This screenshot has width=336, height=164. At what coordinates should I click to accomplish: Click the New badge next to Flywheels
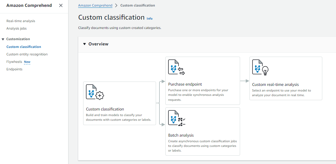pyautogui.click(x=27, y=62)
